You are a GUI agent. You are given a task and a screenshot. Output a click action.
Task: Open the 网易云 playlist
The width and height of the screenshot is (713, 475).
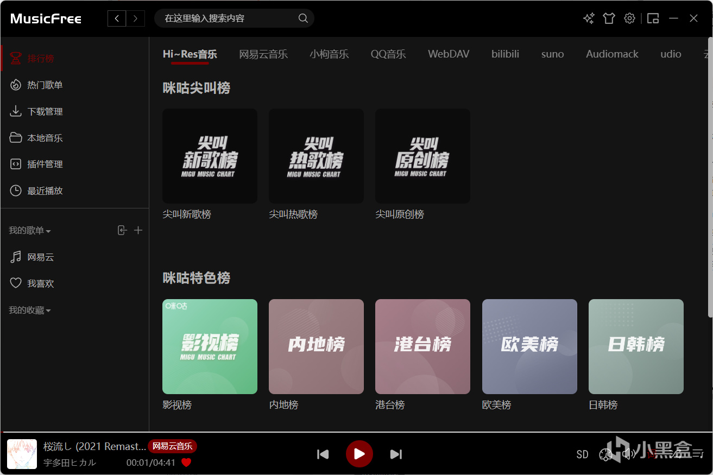click(75, 257)
